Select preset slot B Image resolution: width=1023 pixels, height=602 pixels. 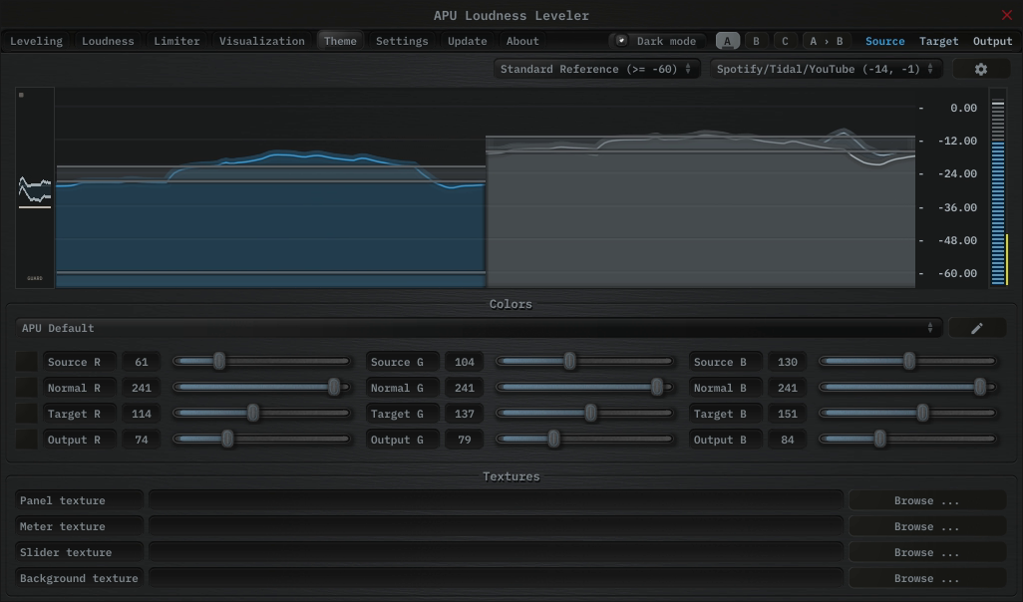pos(756,41)
